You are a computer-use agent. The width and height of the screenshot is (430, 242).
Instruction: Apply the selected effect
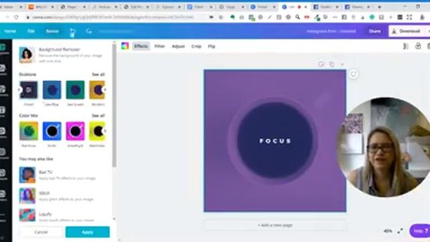pos(87,232)
